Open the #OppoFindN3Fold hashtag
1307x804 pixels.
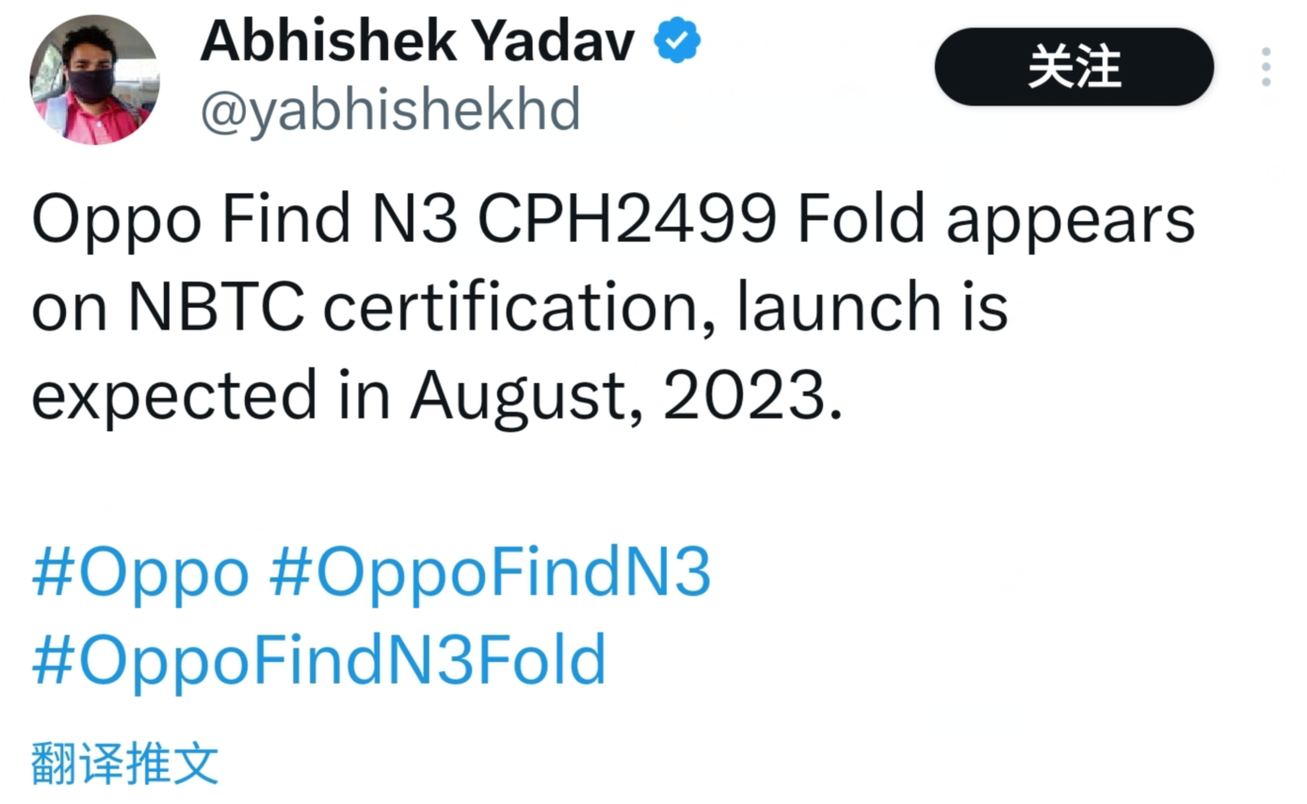point(319,659)
